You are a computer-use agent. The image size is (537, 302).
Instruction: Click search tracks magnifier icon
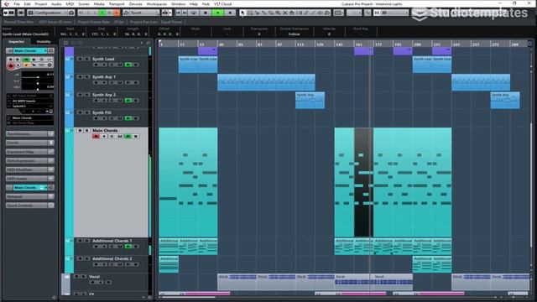(149, 43)
